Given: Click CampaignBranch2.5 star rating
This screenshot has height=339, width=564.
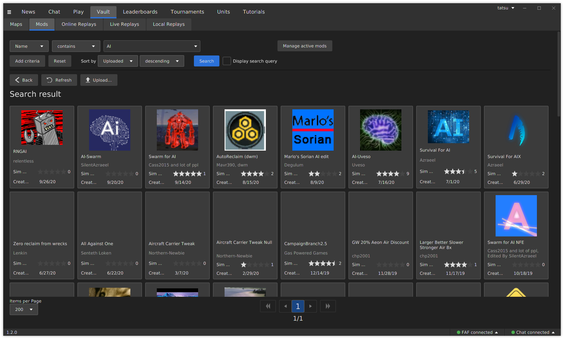Looking at the screenshot, I should coord(323,263).
